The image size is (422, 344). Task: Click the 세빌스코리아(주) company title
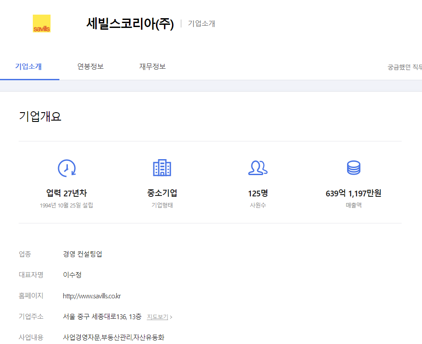pyautogui.click(x=130, y=23)
